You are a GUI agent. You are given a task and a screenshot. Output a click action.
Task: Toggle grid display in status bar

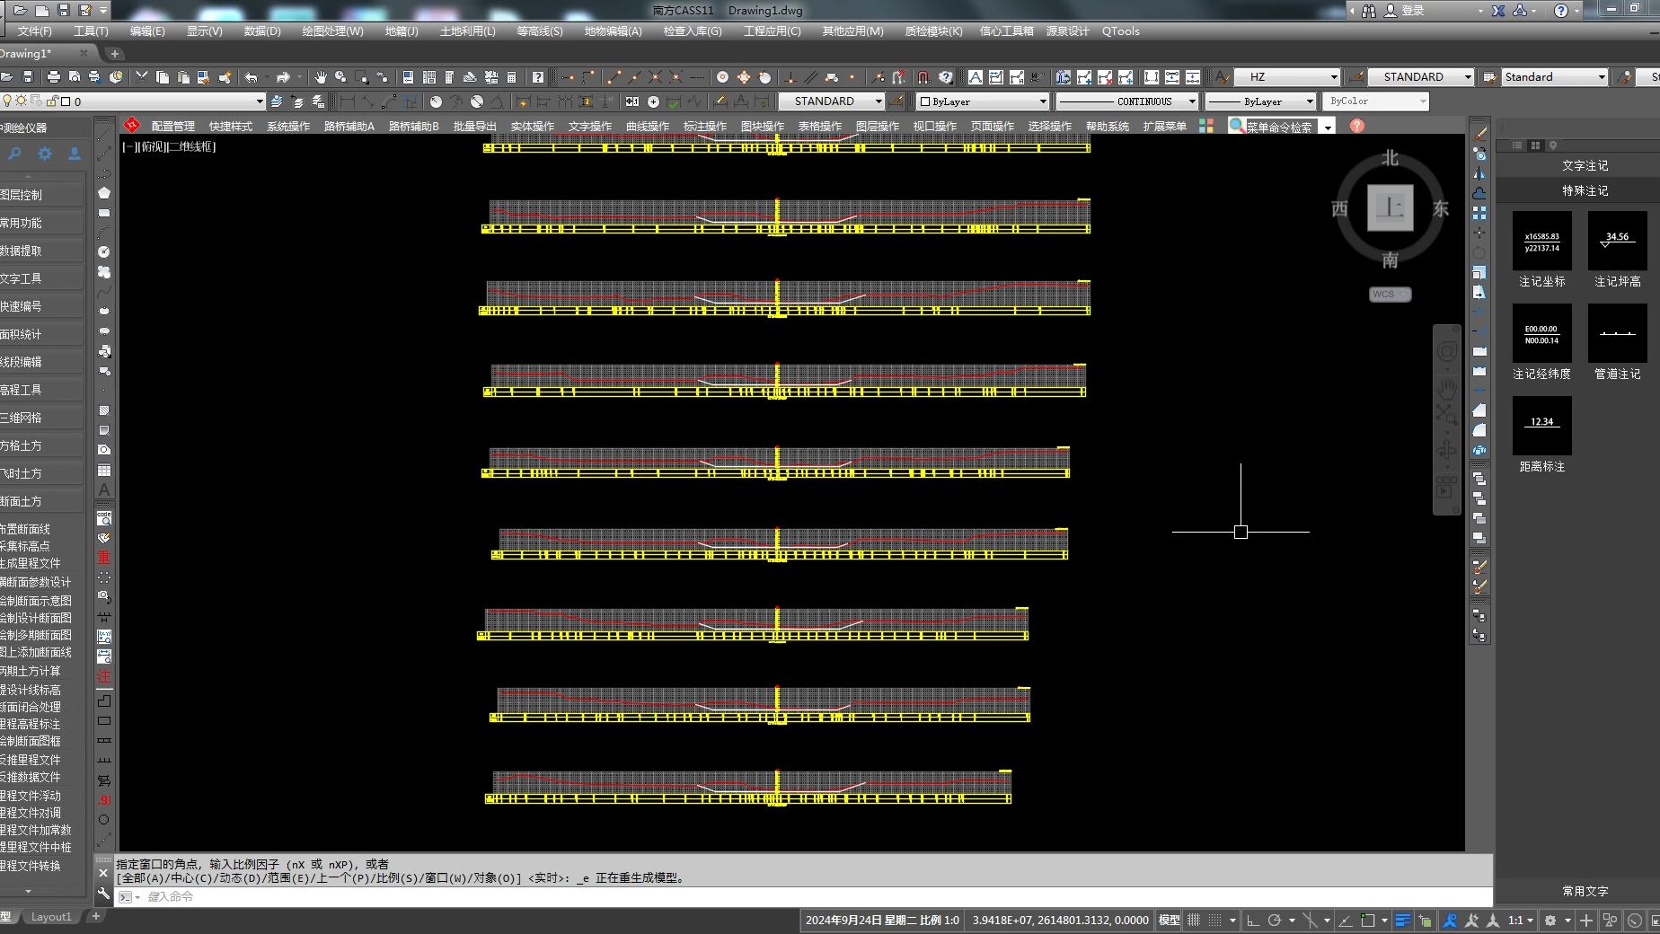click(1194, 921)
